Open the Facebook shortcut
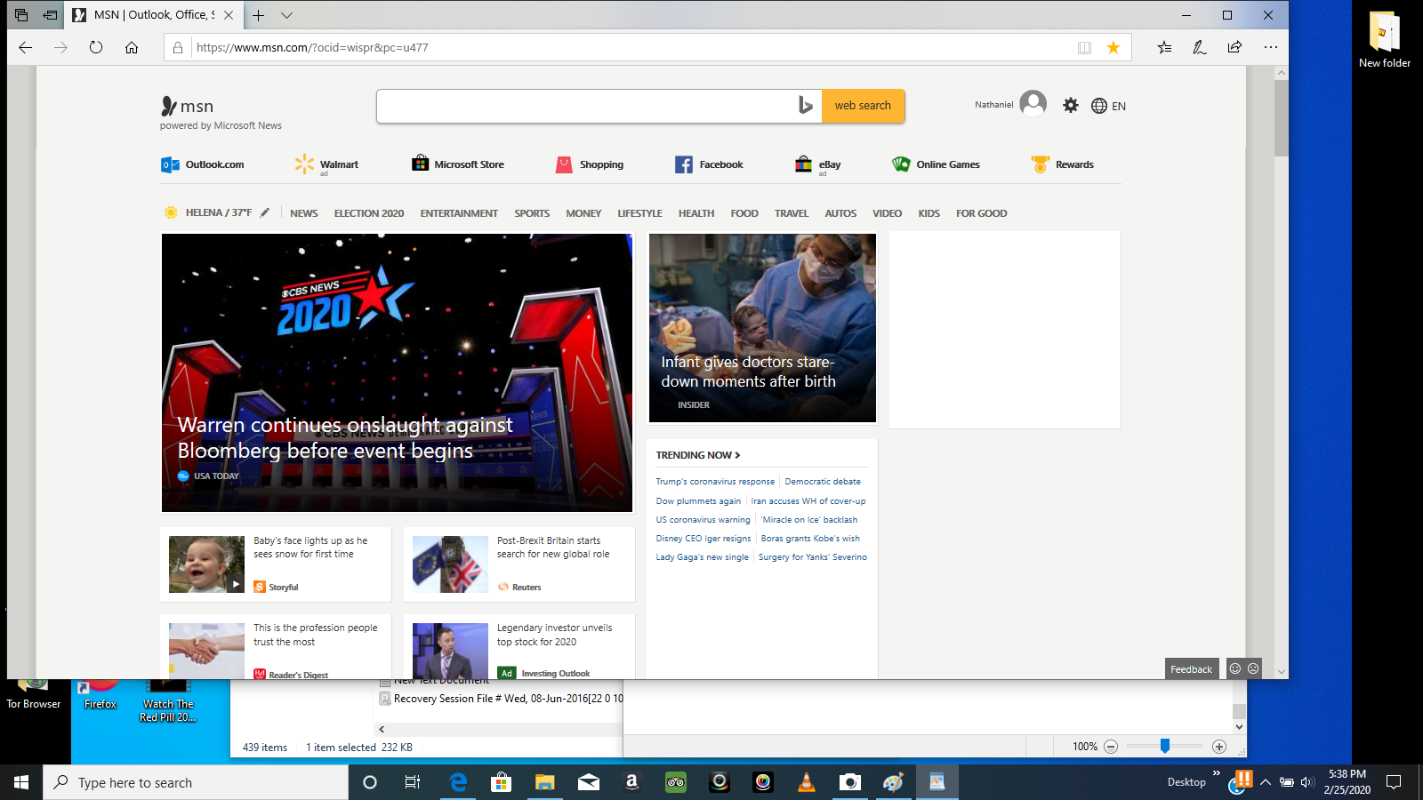The width and height of the screenshot is (1423, 800). pyautogui.click(x=709, y=164)
